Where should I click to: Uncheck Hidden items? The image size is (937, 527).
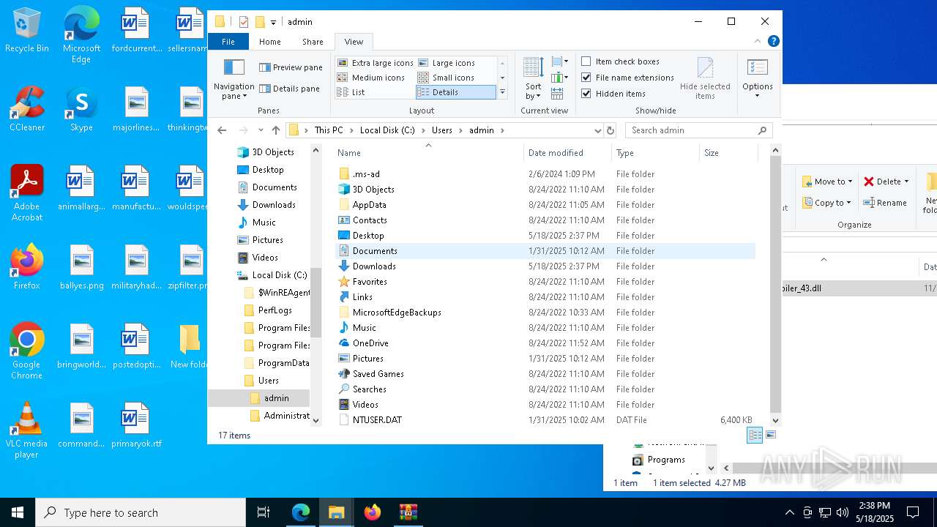pyautogui.click(x=613, y=94)
